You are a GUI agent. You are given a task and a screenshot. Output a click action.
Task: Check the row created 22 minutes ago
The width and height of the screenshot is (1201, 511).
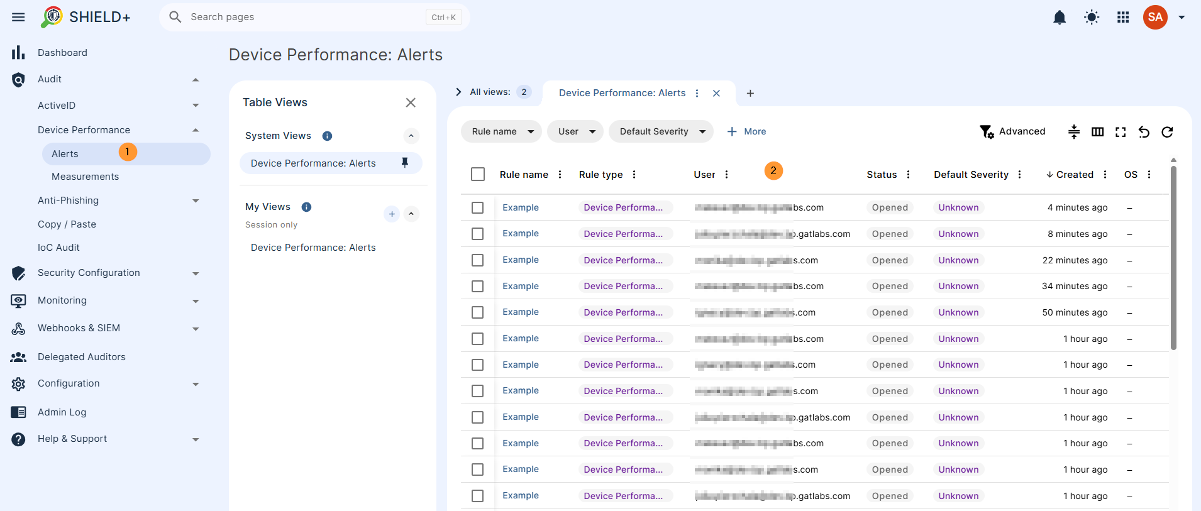tap(478, 260)
